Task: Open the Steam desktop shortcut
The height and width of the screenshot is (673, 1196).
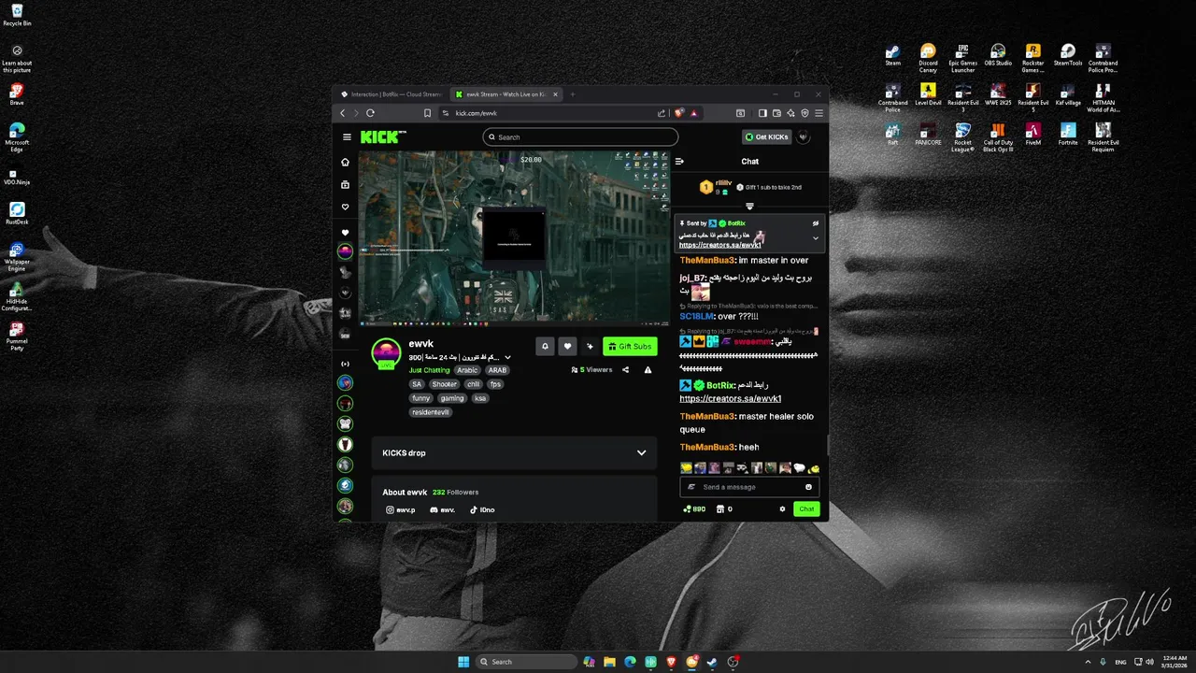Action: (x=893, y=55)
